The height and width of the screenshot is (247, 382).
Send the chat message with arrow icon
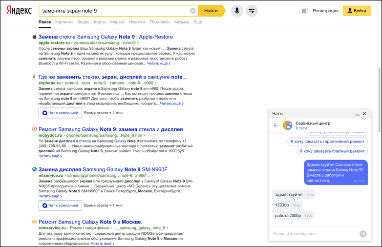(363, 234)
